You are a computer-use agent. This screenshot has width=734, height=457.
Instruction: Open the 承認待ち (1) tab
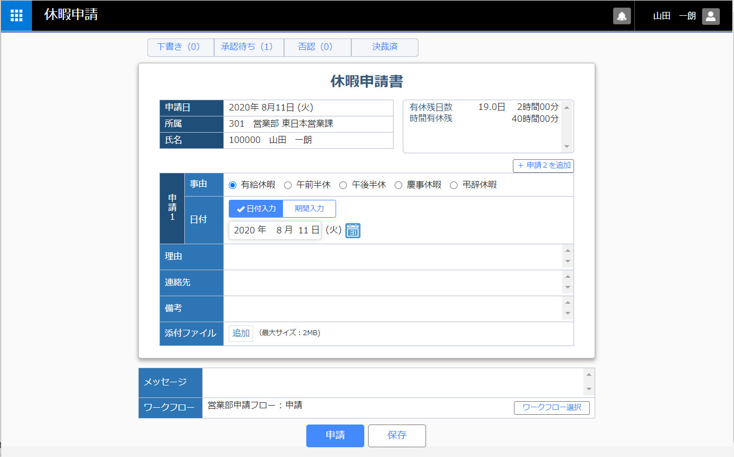pyautogui.click(x=249, y=47)
